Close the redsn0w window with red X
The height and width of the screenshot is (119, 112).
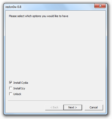pyautogui.click(x=100, y=6)
